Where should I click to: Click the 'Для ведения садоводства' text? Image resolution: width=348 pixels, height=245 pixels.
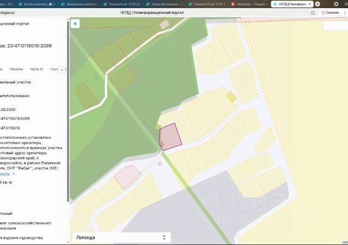(x=21, y=238)
